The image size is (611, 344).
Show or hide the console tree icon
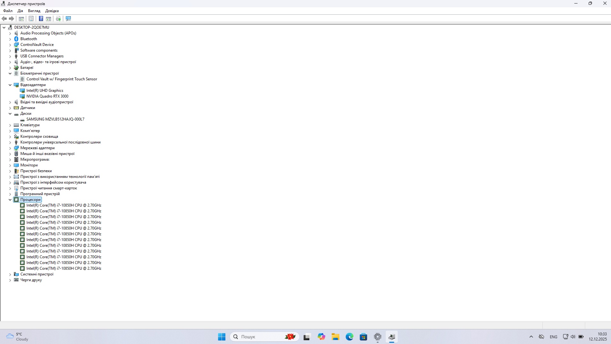point(21,18)
